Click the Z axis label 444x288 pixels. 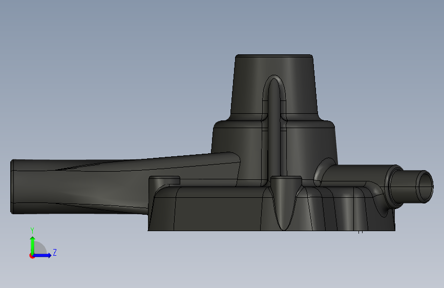55,252
